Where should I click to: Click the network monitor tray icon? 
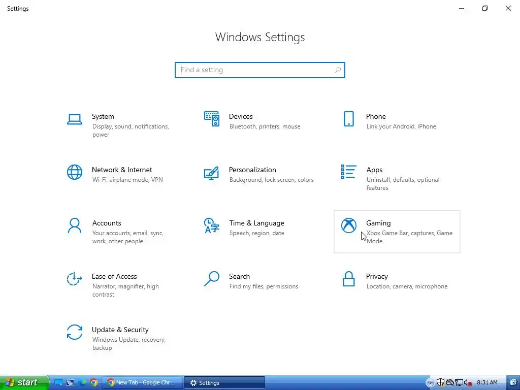coord(459,383)
